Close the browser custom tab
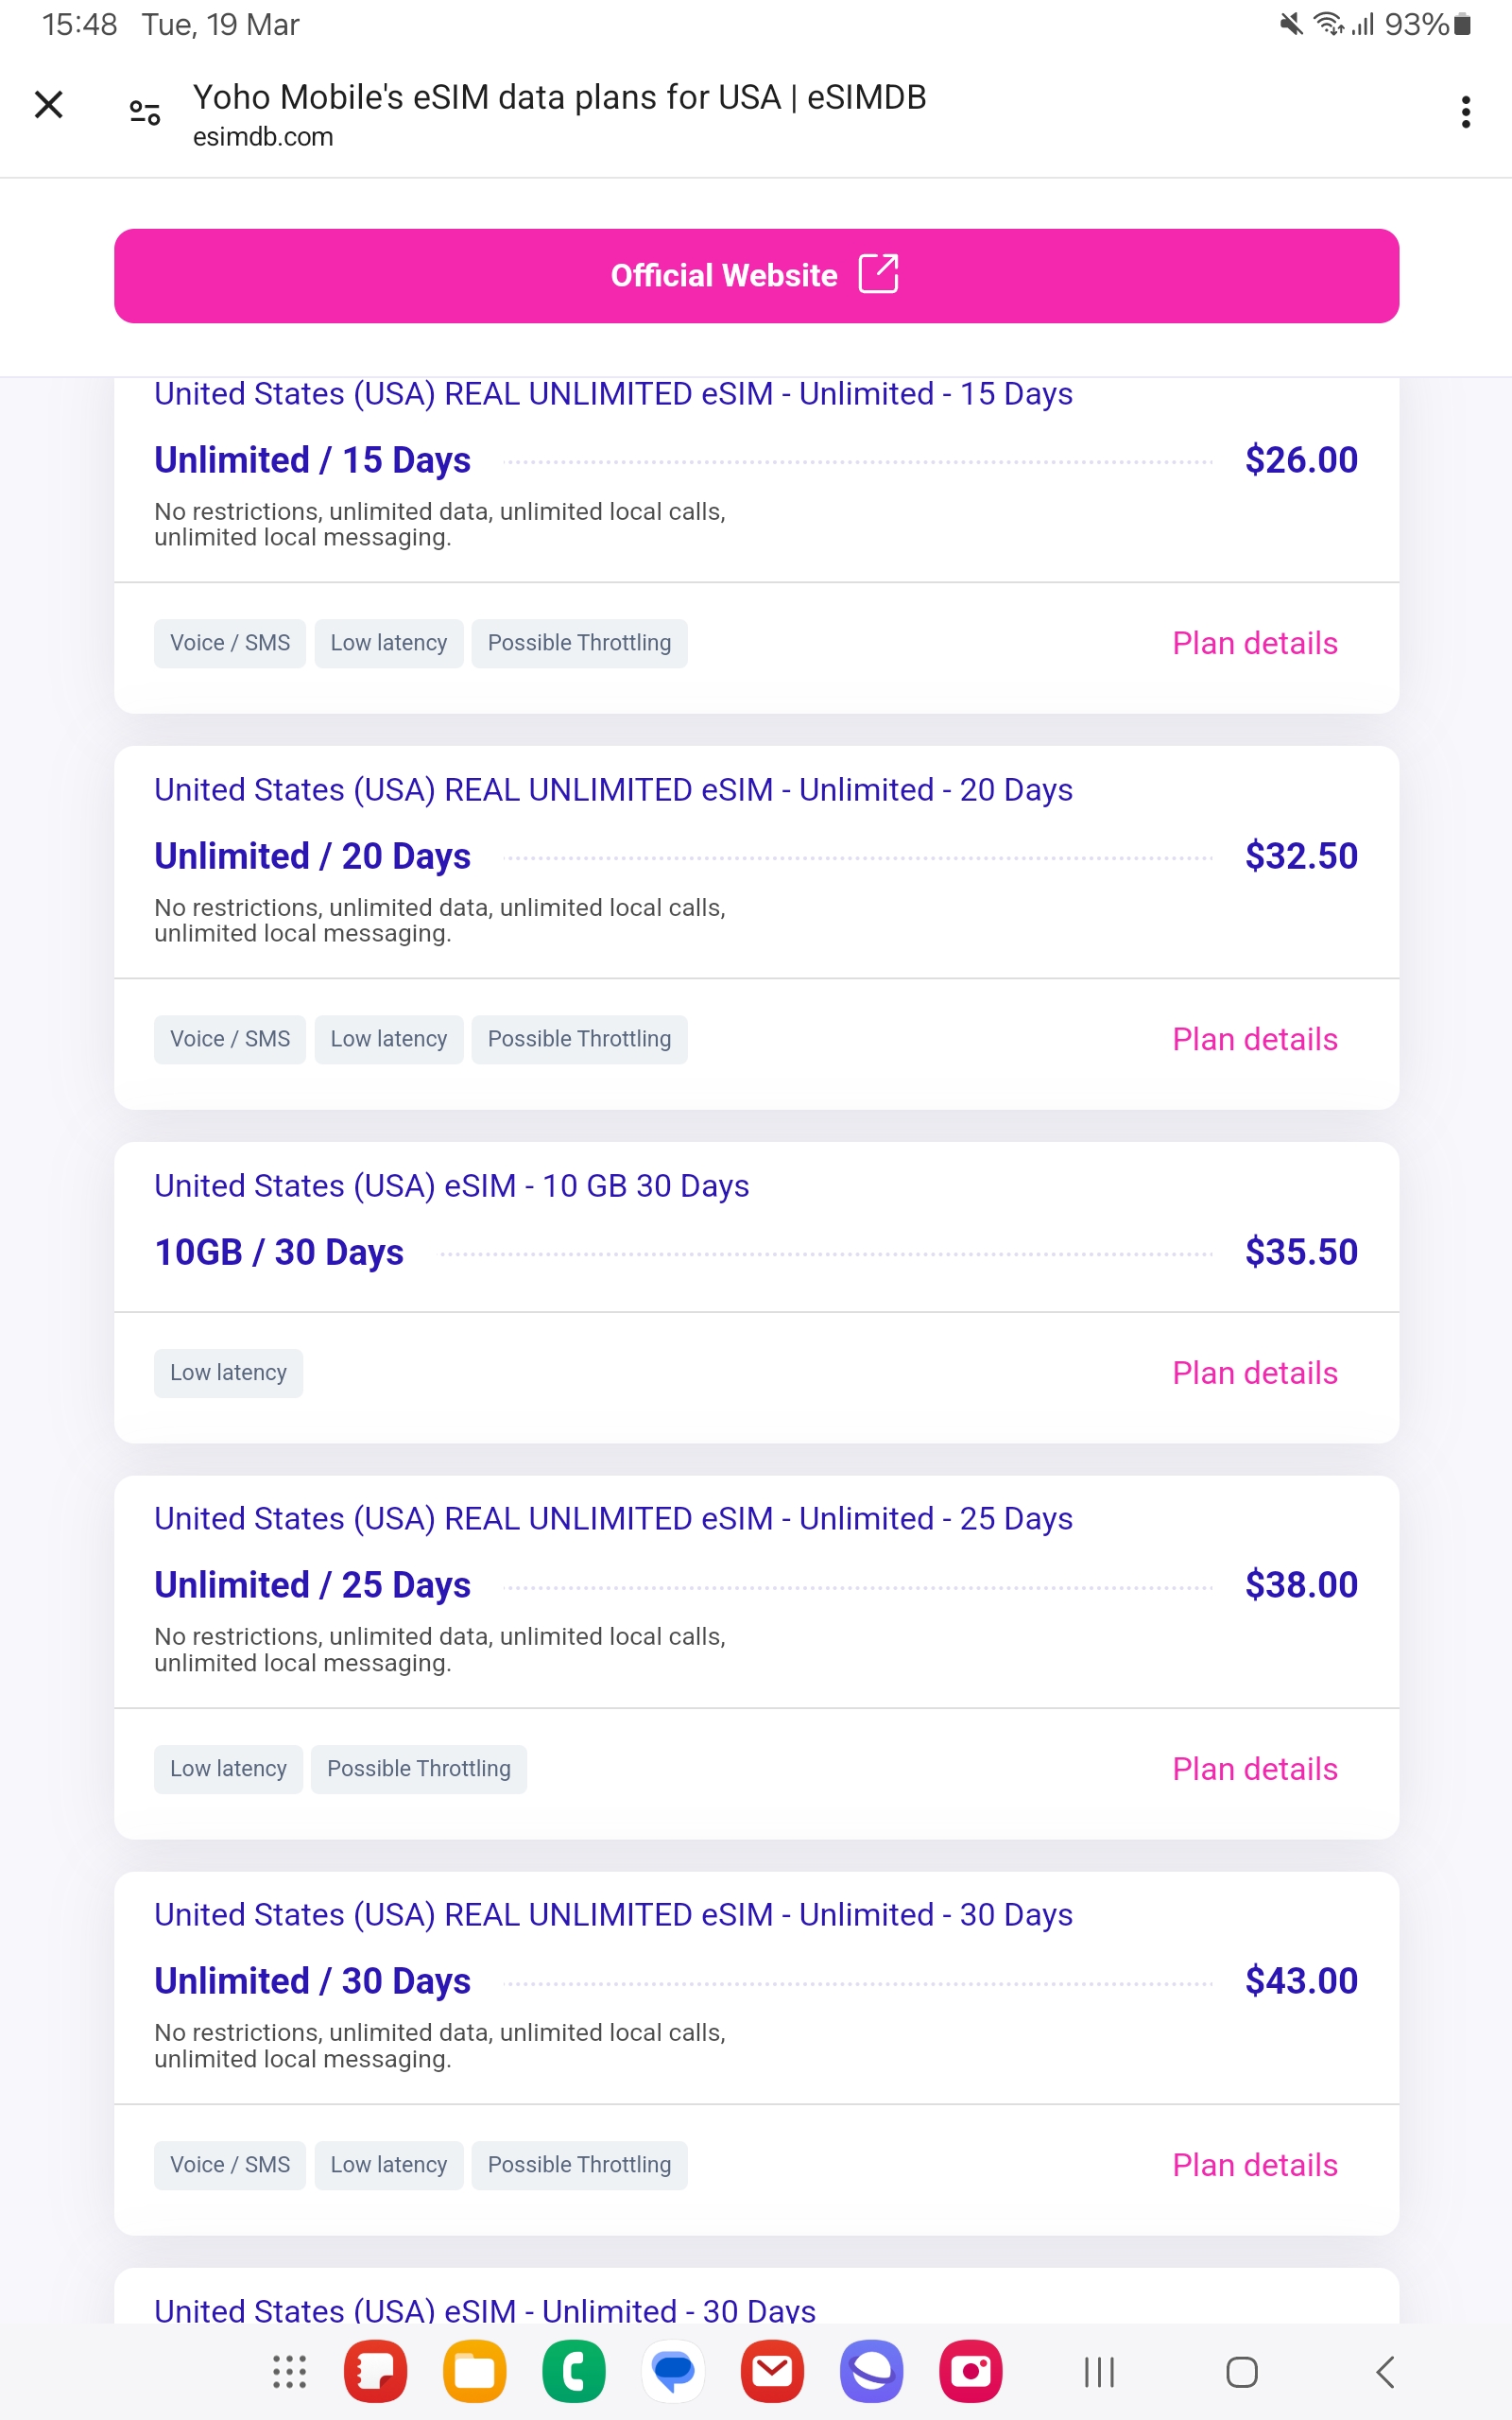This screenshot has width=1512, height=2420. click(48, 104)
